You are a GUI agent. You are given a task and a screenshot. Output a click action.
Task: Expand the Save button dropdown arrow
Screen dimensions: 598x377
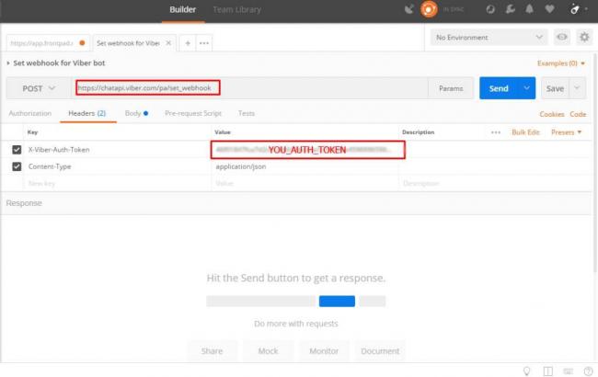(x=577, y=88)
